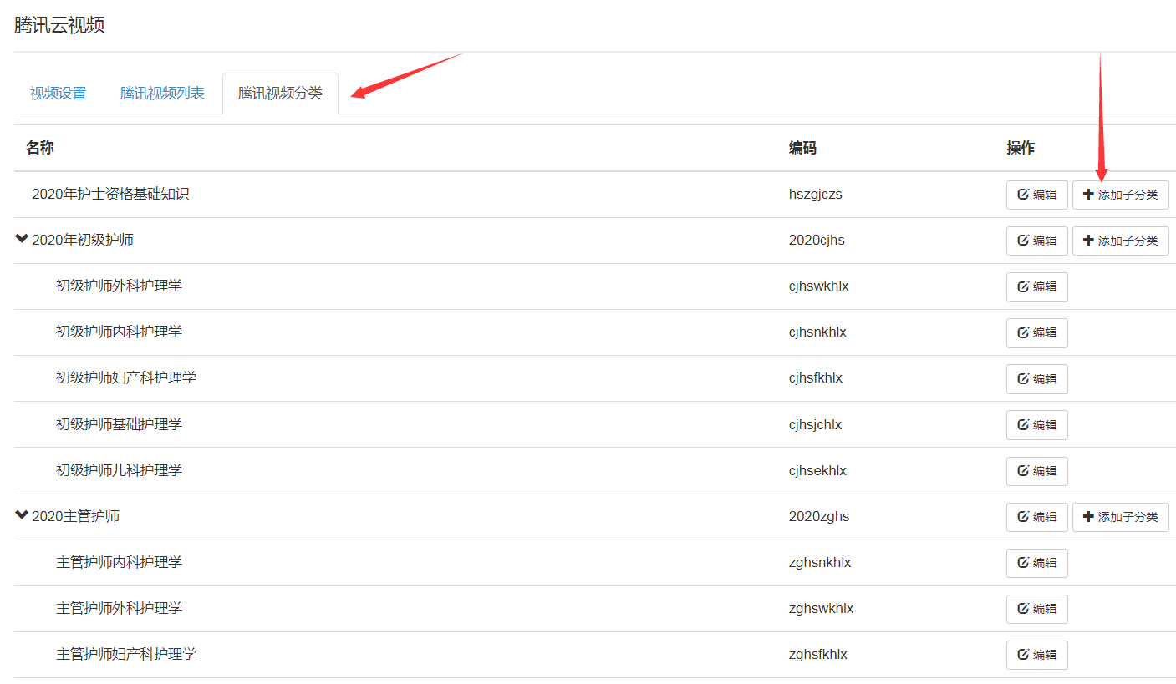Viewport: 1176px width, 684px height.
Task: Switch to the 视频设置 tab
Action: coord(59,94)
